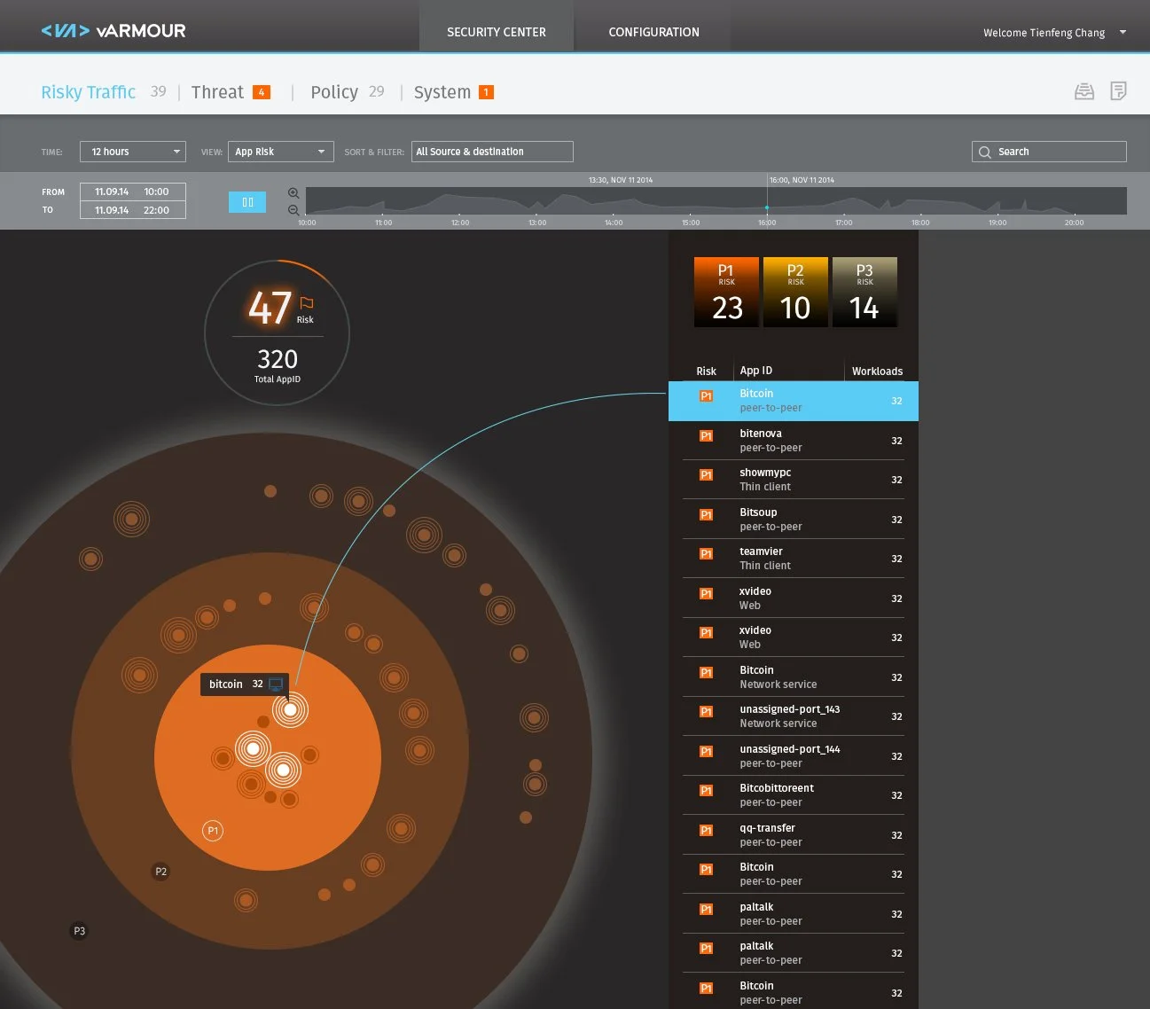Zoom in the timeline
1150x1009 pixels.
pyautogui.click(x=293, y=193)
